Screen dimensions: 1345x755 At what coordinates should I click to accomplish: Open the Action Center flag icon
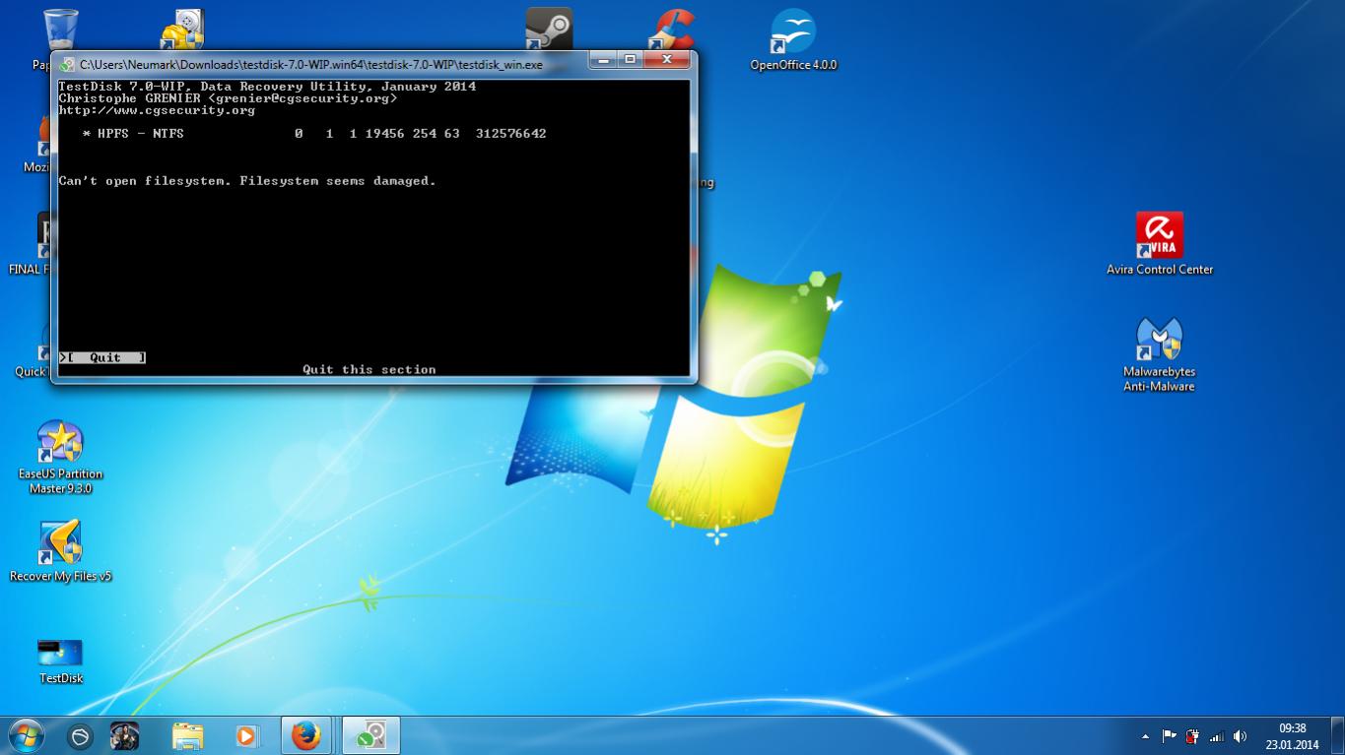point(1170,736)
